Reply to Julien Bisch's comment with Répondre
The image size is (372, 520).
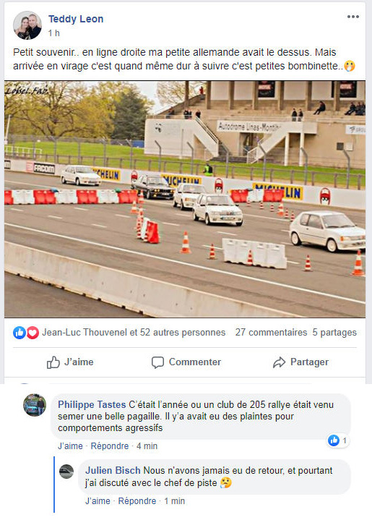137,500
